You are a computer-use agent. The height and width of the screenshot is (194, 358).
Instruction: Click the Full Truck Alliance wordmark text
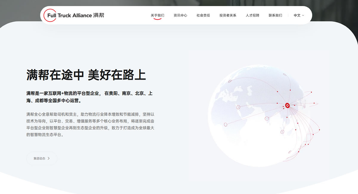(x=69, y=15)
